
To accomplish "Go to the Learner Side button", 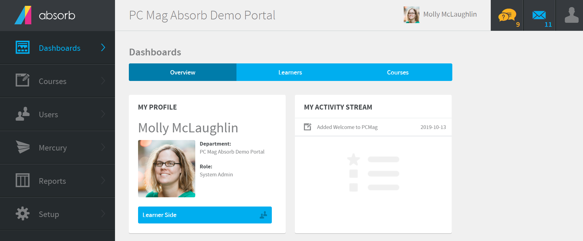I will [x=205, y=215].
